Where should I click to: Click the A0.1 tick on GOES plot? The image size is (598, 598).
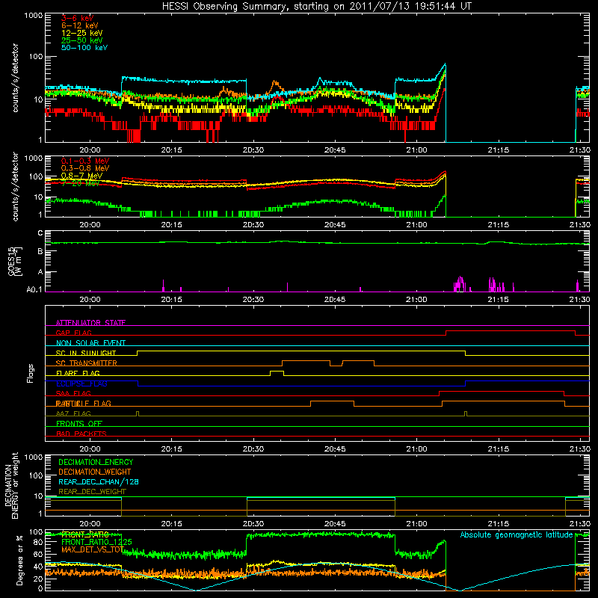[34, 290]
